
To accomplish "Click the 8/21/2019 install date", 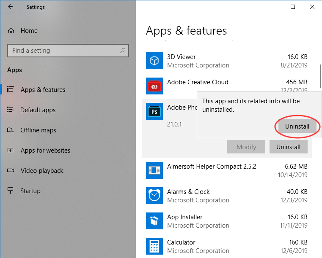I will [294, 65].
